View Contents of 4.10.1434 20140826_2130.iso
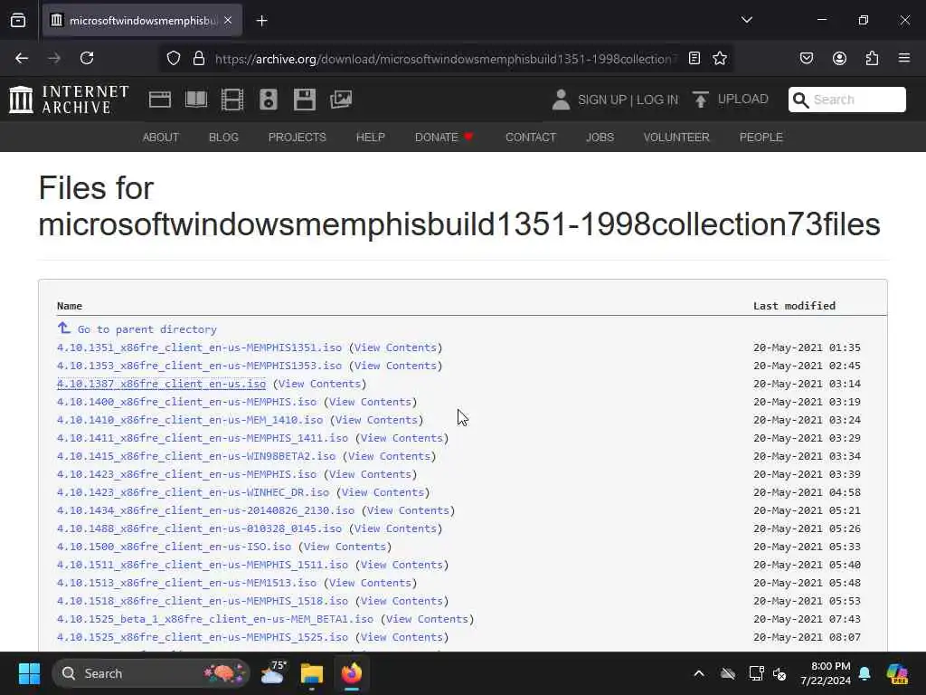The height and width of the screenshot is (695, 926). click(408, 510)
